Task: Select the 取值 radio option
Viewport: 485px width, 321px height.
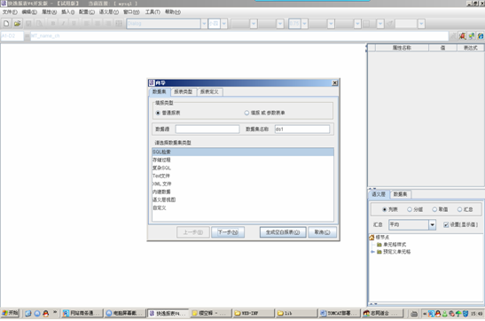Action: (x=434, y=209)
